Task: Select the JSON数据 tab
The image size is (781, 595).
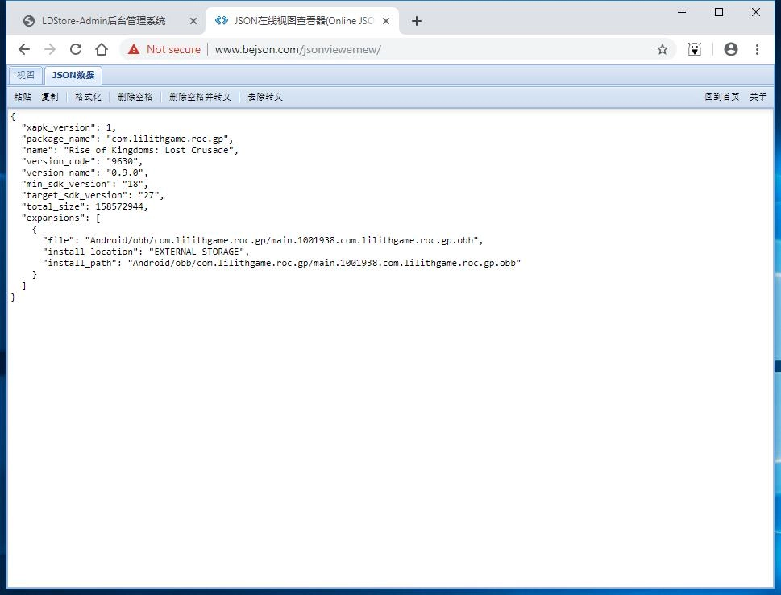Action: tap(73, 75)
